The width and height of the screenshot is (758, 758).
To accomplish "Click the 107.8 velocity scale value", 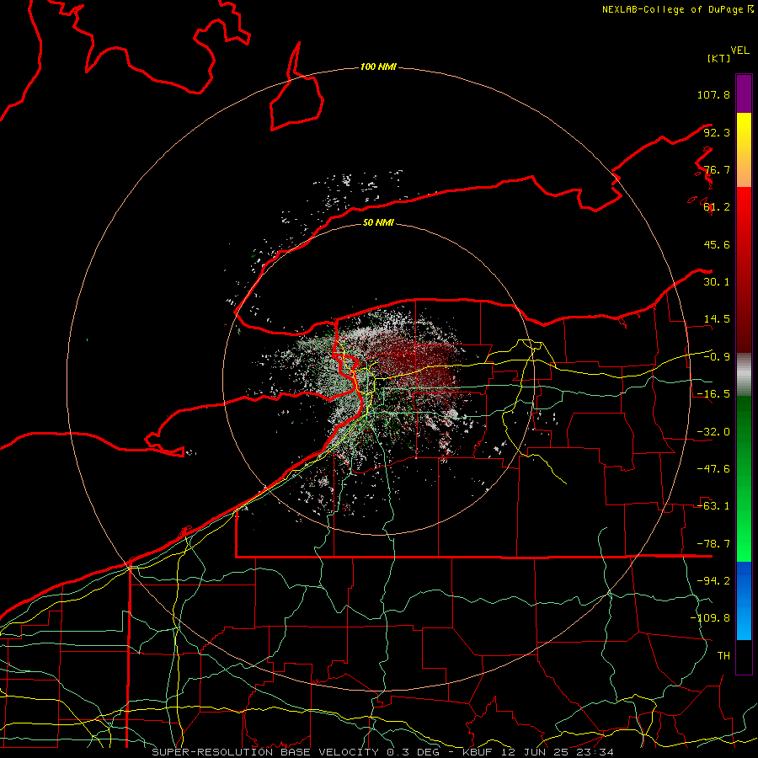I will pos(713,94).
